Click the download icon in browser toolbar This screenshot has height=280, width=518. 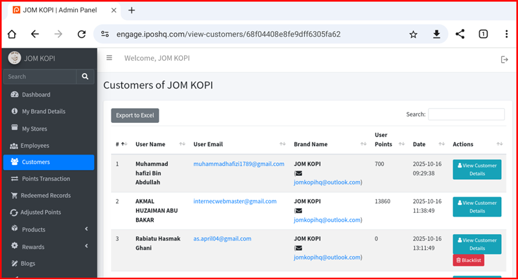click(x=436, y=34)
